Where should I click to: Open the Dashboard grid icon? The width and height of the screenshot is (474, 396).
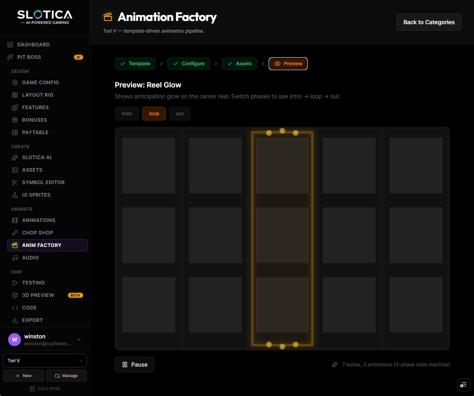point(10,45)
